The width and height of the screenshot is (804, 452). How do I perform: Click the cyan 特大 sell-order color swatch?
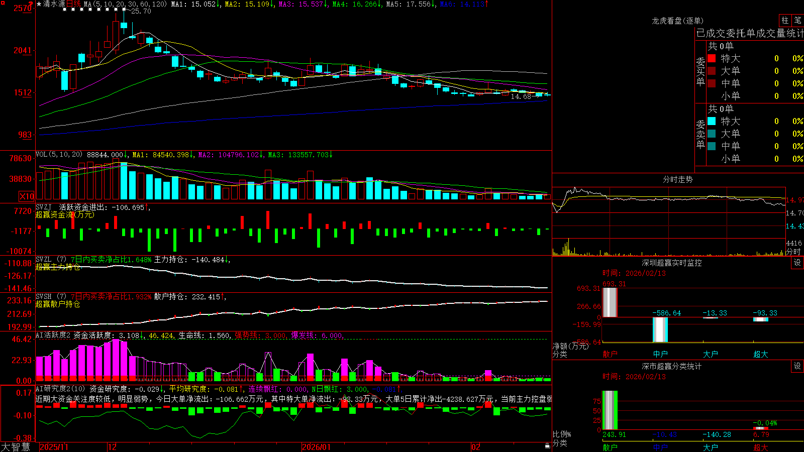point(712,121)
